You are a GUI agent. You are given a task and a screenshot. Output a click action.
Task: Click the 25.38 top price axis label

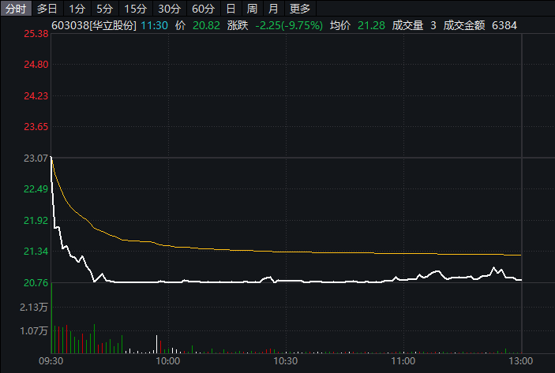point(36,34)
